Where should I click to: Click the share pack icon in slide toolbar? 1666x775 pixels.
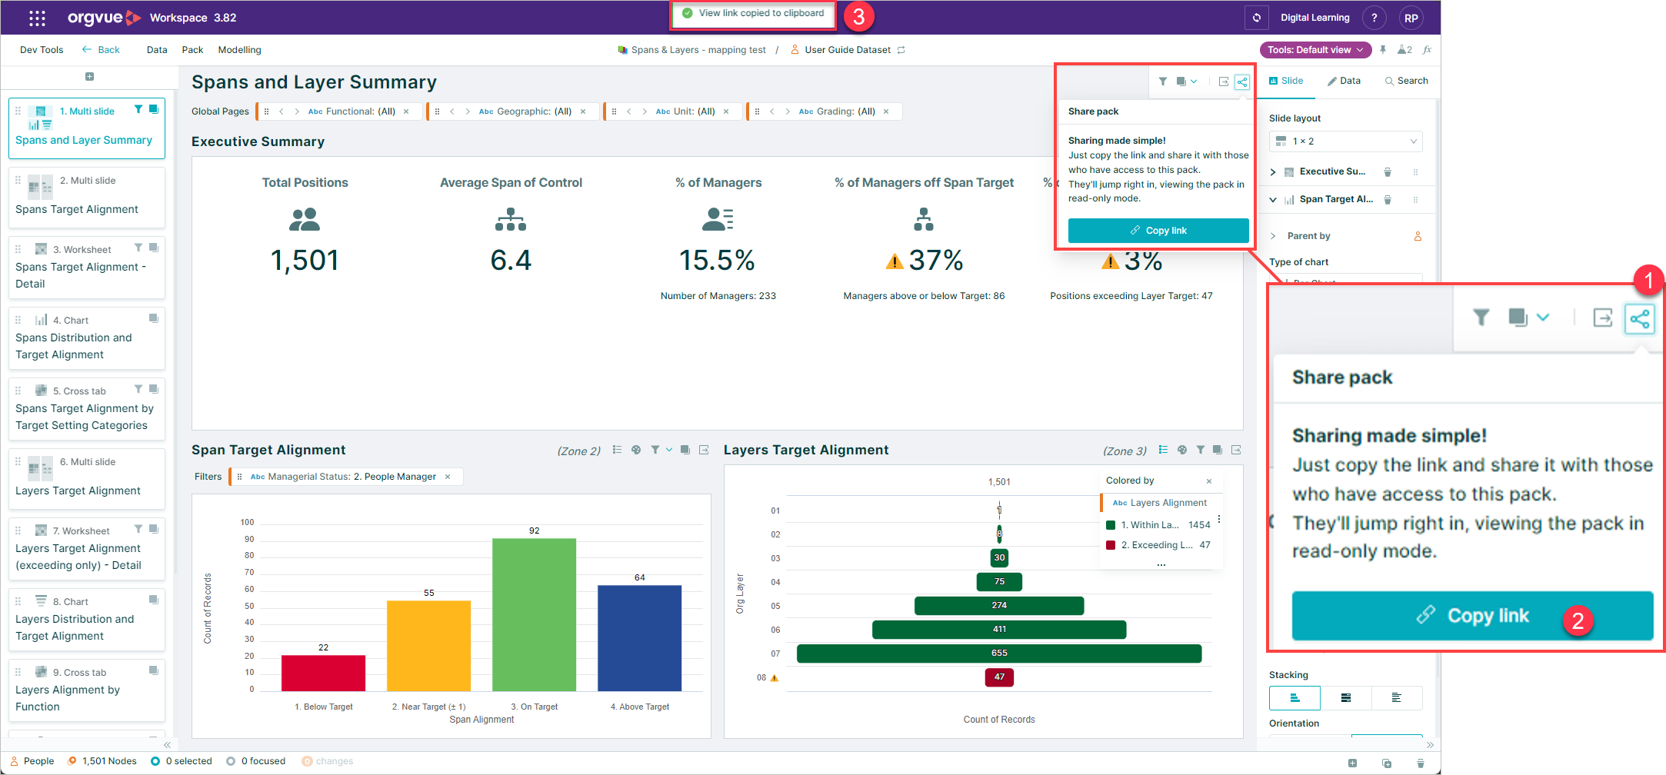point(1241,81)
